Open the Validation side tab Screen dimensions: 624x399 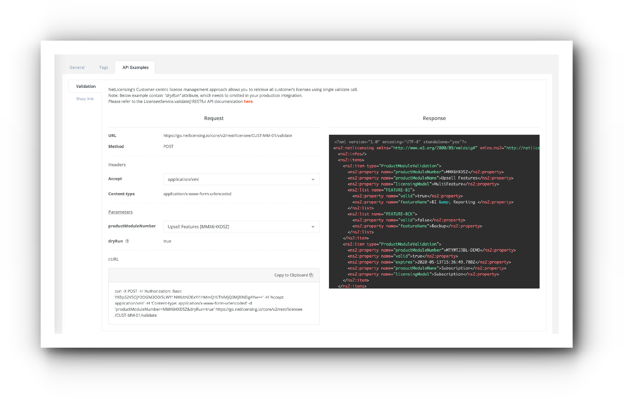click(86, 86)
